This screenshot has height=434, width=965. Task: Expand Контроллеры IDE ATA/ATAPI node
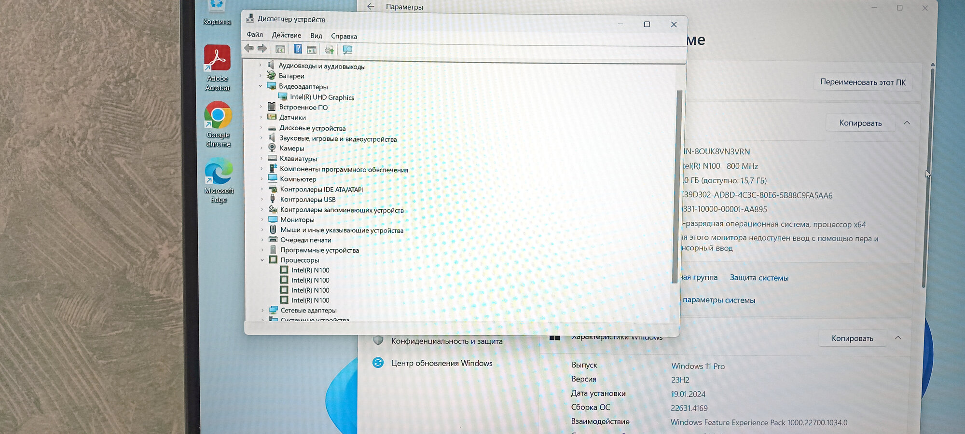[262, 189]
